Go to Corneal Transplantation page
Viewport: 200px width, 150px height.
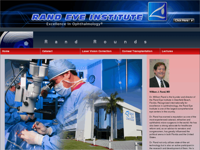(140, 51)
